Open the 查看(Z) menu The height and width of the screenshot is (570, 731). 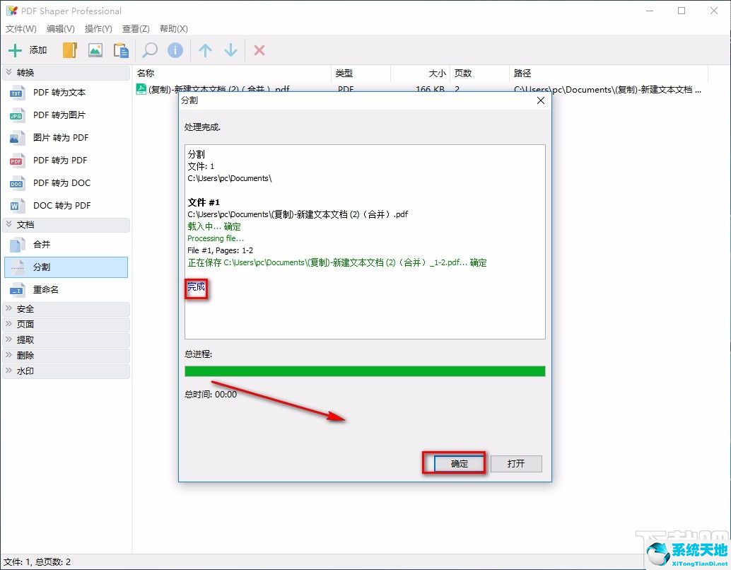tap(136, 29)
